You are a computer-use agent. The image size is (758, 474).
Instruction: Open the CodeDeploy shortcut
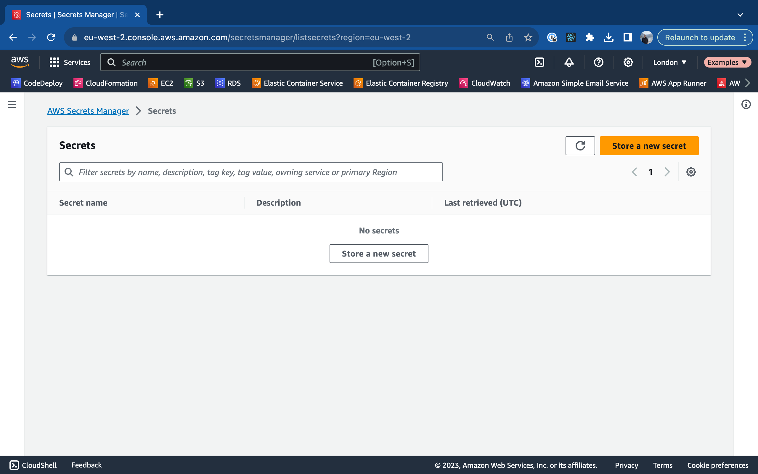click(37, 83)
